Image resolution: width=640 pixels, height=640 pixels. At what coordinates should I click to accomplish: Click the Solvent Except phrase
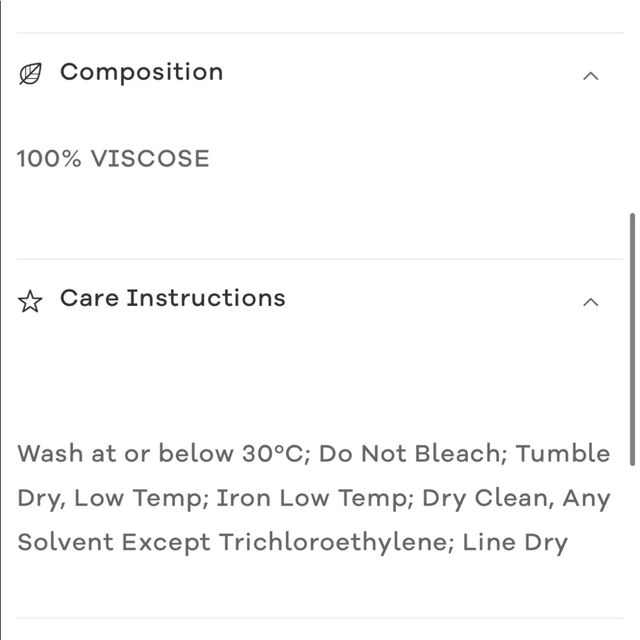tap(113, 543)
